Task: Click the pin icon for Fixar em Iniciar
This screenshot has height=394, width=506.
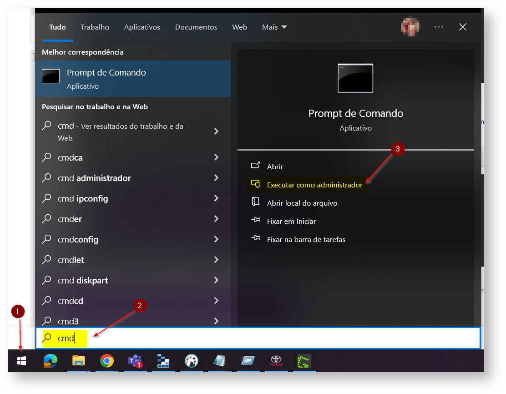Action: [256, 220]
